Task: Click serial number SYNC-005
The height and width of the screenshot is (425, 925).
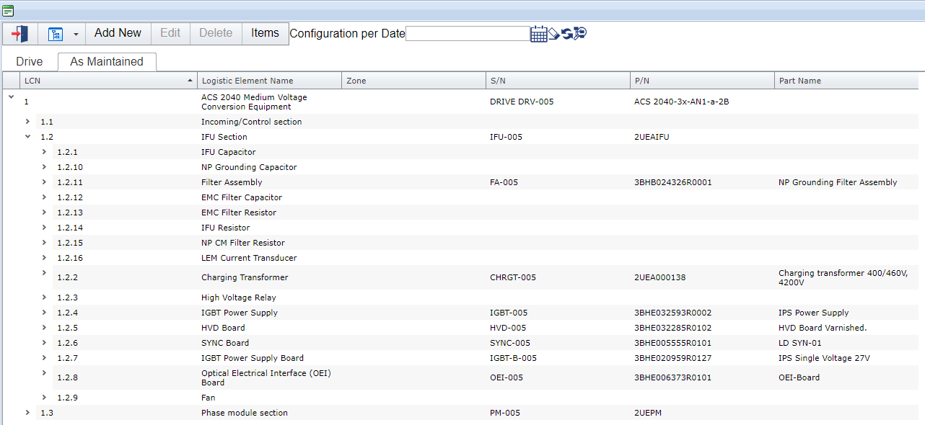Action: pyautogui.click(x=510, y=343)
